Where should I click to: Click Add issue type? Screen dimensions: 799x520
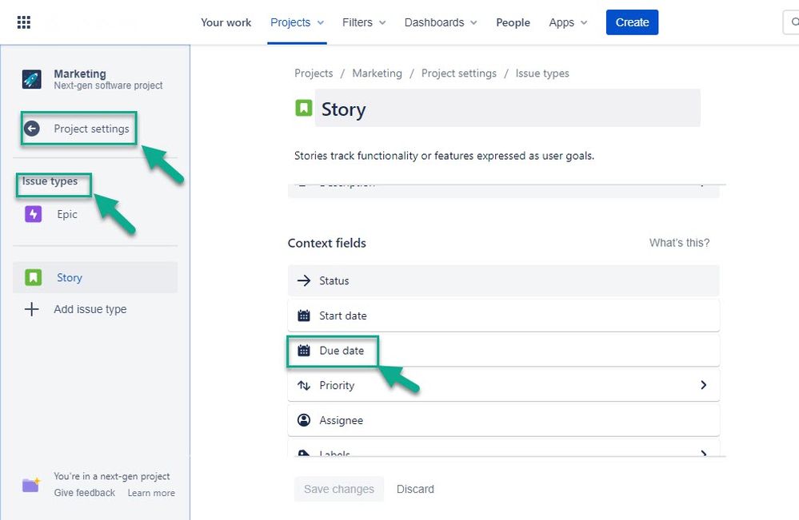(x=90, y=309)
